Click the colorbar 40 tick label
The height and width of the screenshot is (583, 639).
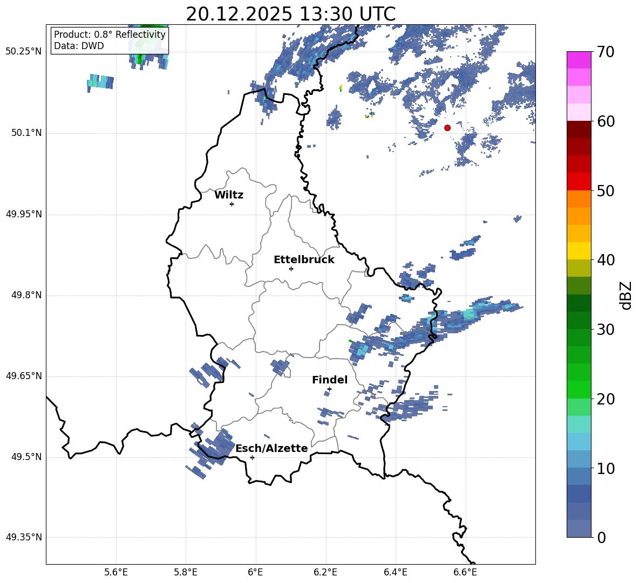tap(606, 260)
